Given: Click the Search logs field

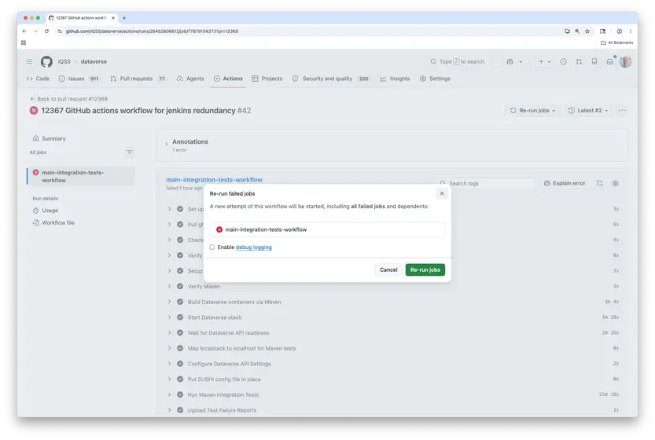Looking at the screenshot, I should click(x=486, y=183).
